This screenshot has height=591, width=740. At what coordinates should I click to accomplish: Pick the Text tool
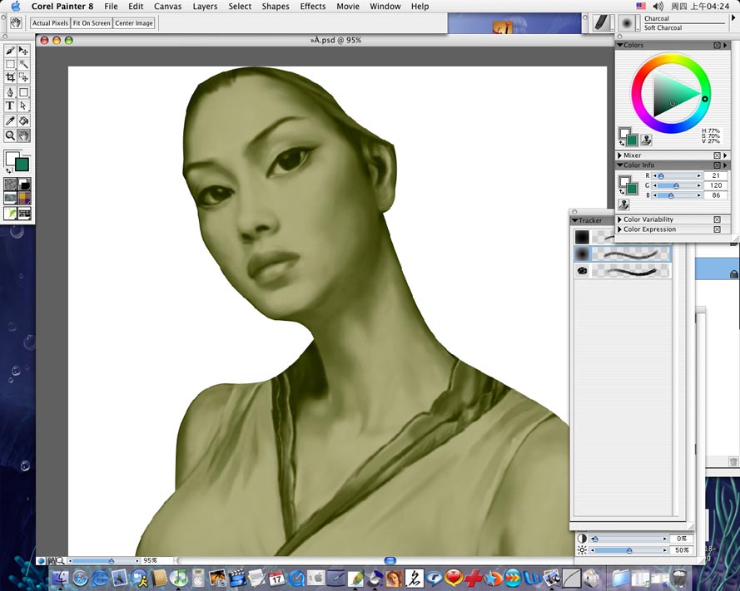click(10, 106)
